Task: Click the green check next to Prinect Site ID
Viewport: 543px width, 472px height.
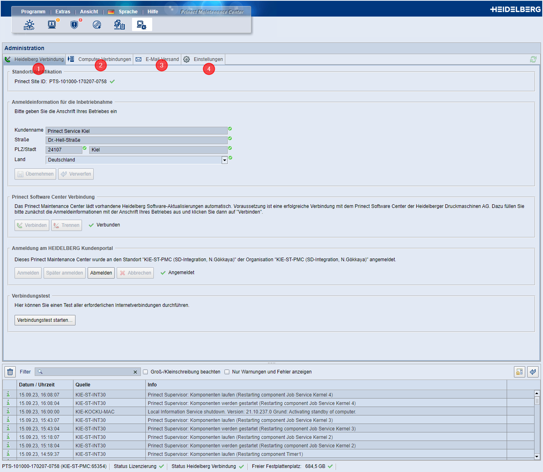Action: click(x=112, y=82)
